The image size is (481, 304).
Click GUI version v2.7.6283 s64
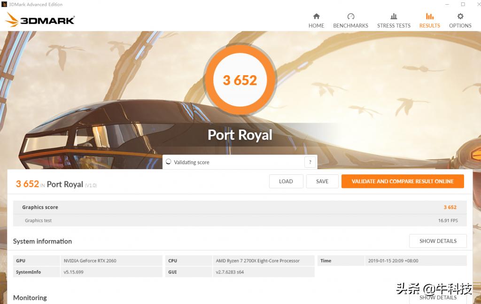pyautogui.click(x=230, y=272)
